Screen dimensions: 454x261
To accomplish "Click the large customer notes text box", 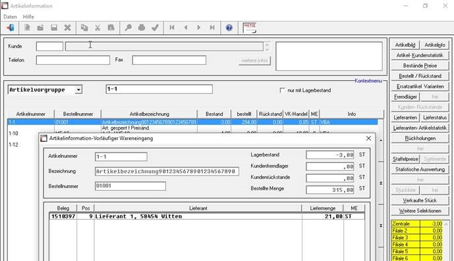I will (329, 57).
